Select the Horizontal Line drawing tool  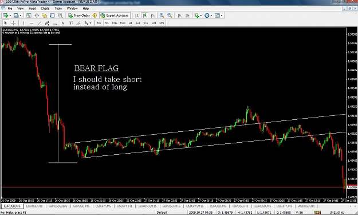click(32, 23)
